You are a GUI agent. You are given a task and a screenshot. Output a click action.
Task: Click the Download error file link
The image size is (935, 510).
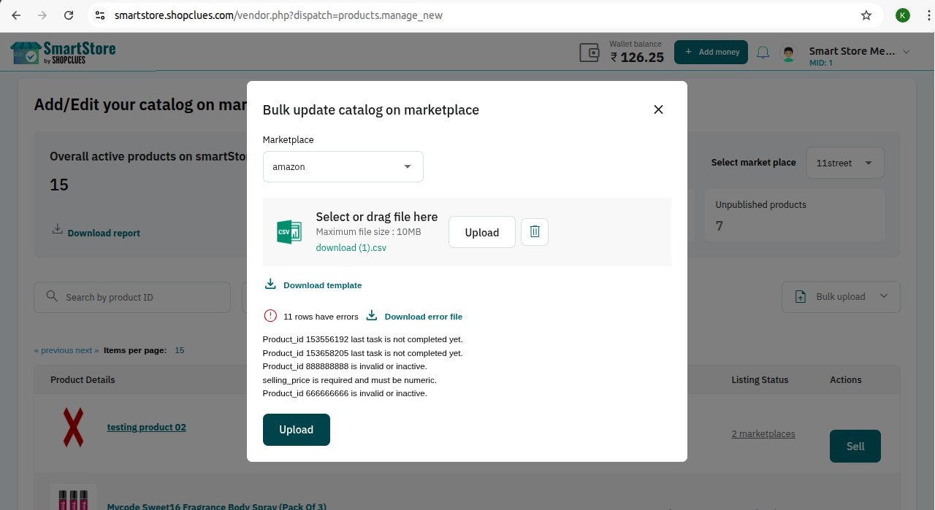click(414, 316)
